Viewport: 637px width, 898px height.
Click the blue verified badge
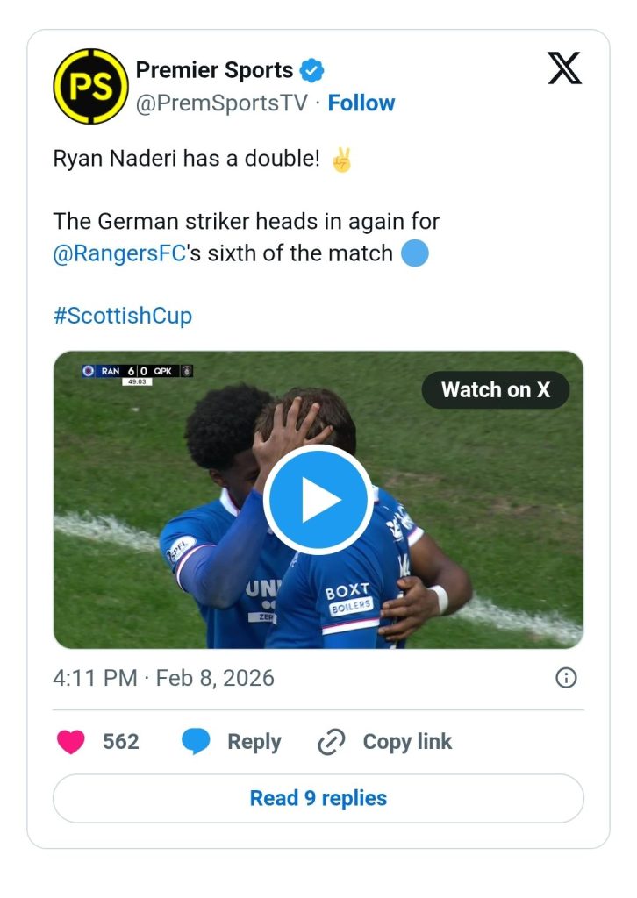(x=311, y=70)
